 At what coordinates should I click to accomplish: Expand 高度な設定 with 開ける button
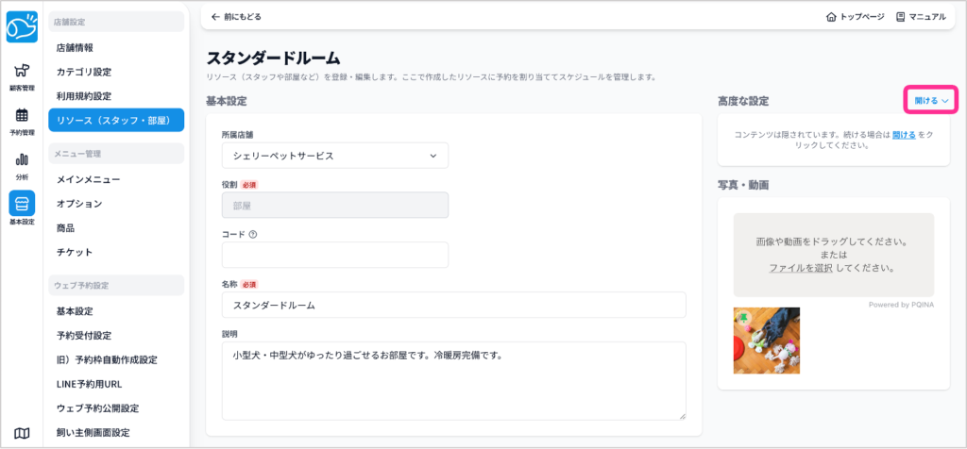pos(930,100)
